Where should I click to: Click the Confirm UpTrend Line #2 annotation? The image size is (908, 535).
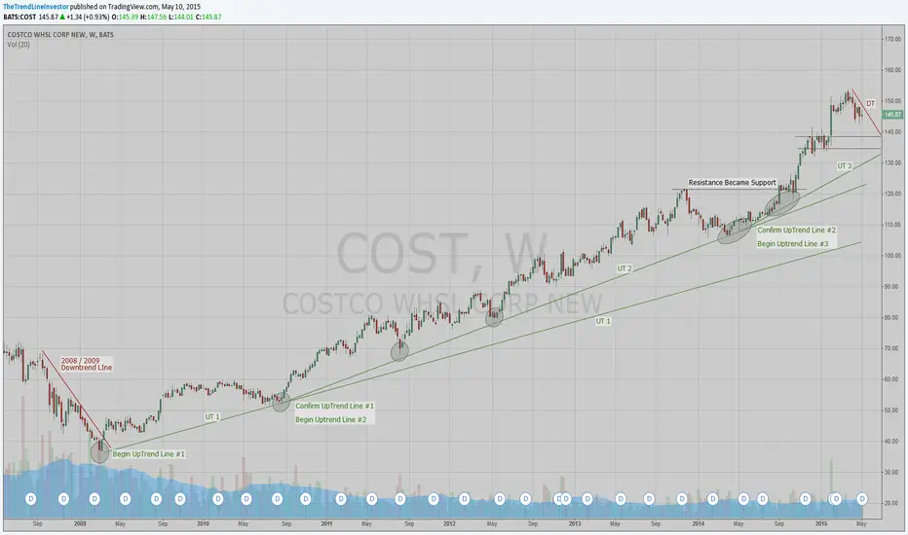tap(796, 231)
